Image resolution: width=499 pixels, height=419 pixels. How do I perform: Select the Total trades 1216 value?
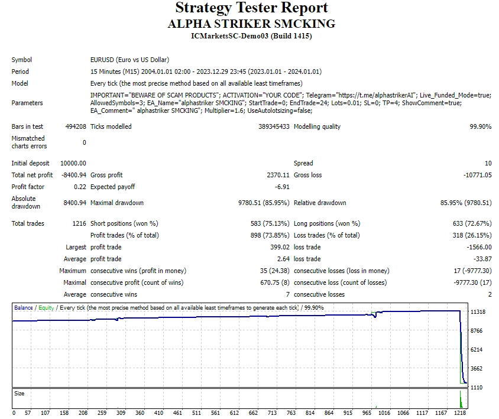pos(78,223)
